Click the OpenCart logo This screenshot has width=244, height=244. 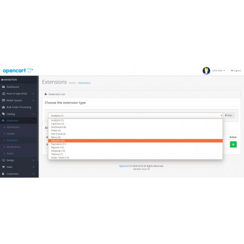(x=18, y=71)
